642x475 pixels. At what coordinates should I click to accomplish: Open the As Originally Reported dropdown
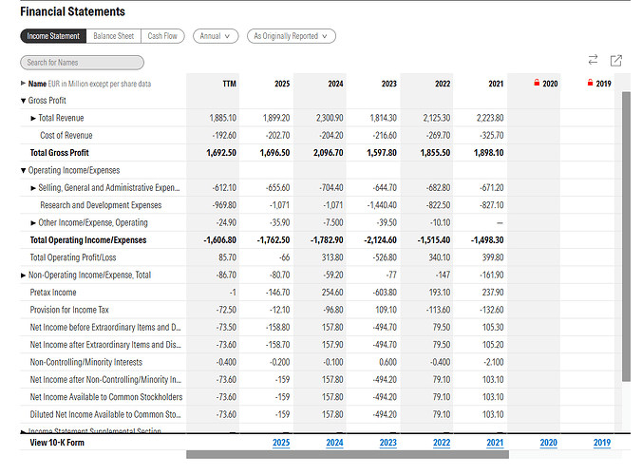pyautogui.click(x=291, y=36)
